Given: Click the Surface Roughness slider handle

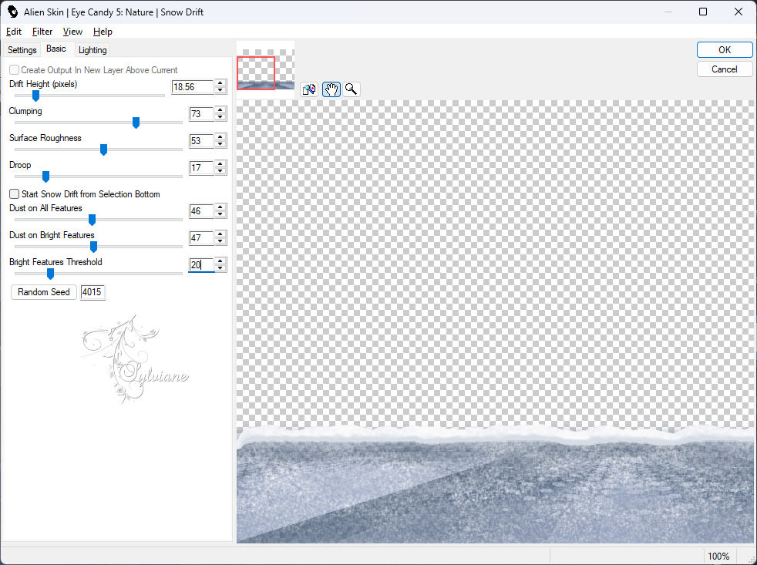Looking at the screenshot, I should 103,150.
